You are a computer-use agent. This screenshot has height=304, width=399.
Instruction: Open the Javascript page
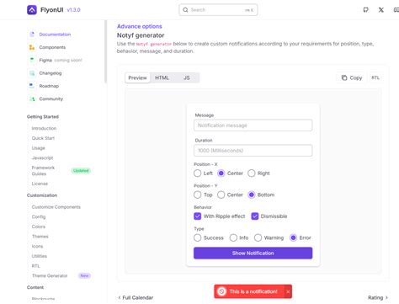[42, 157]
